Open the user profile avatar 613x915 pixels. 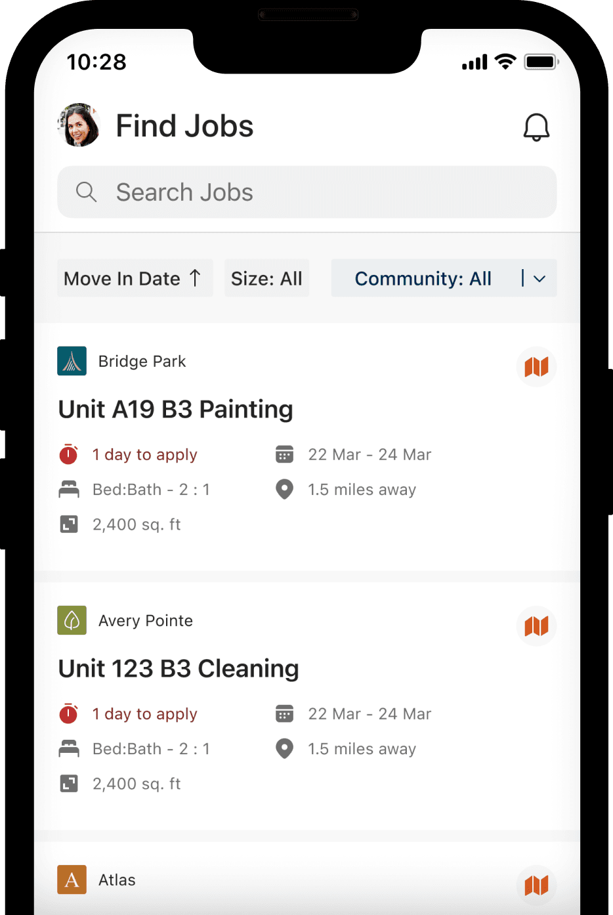click(79, 125)
